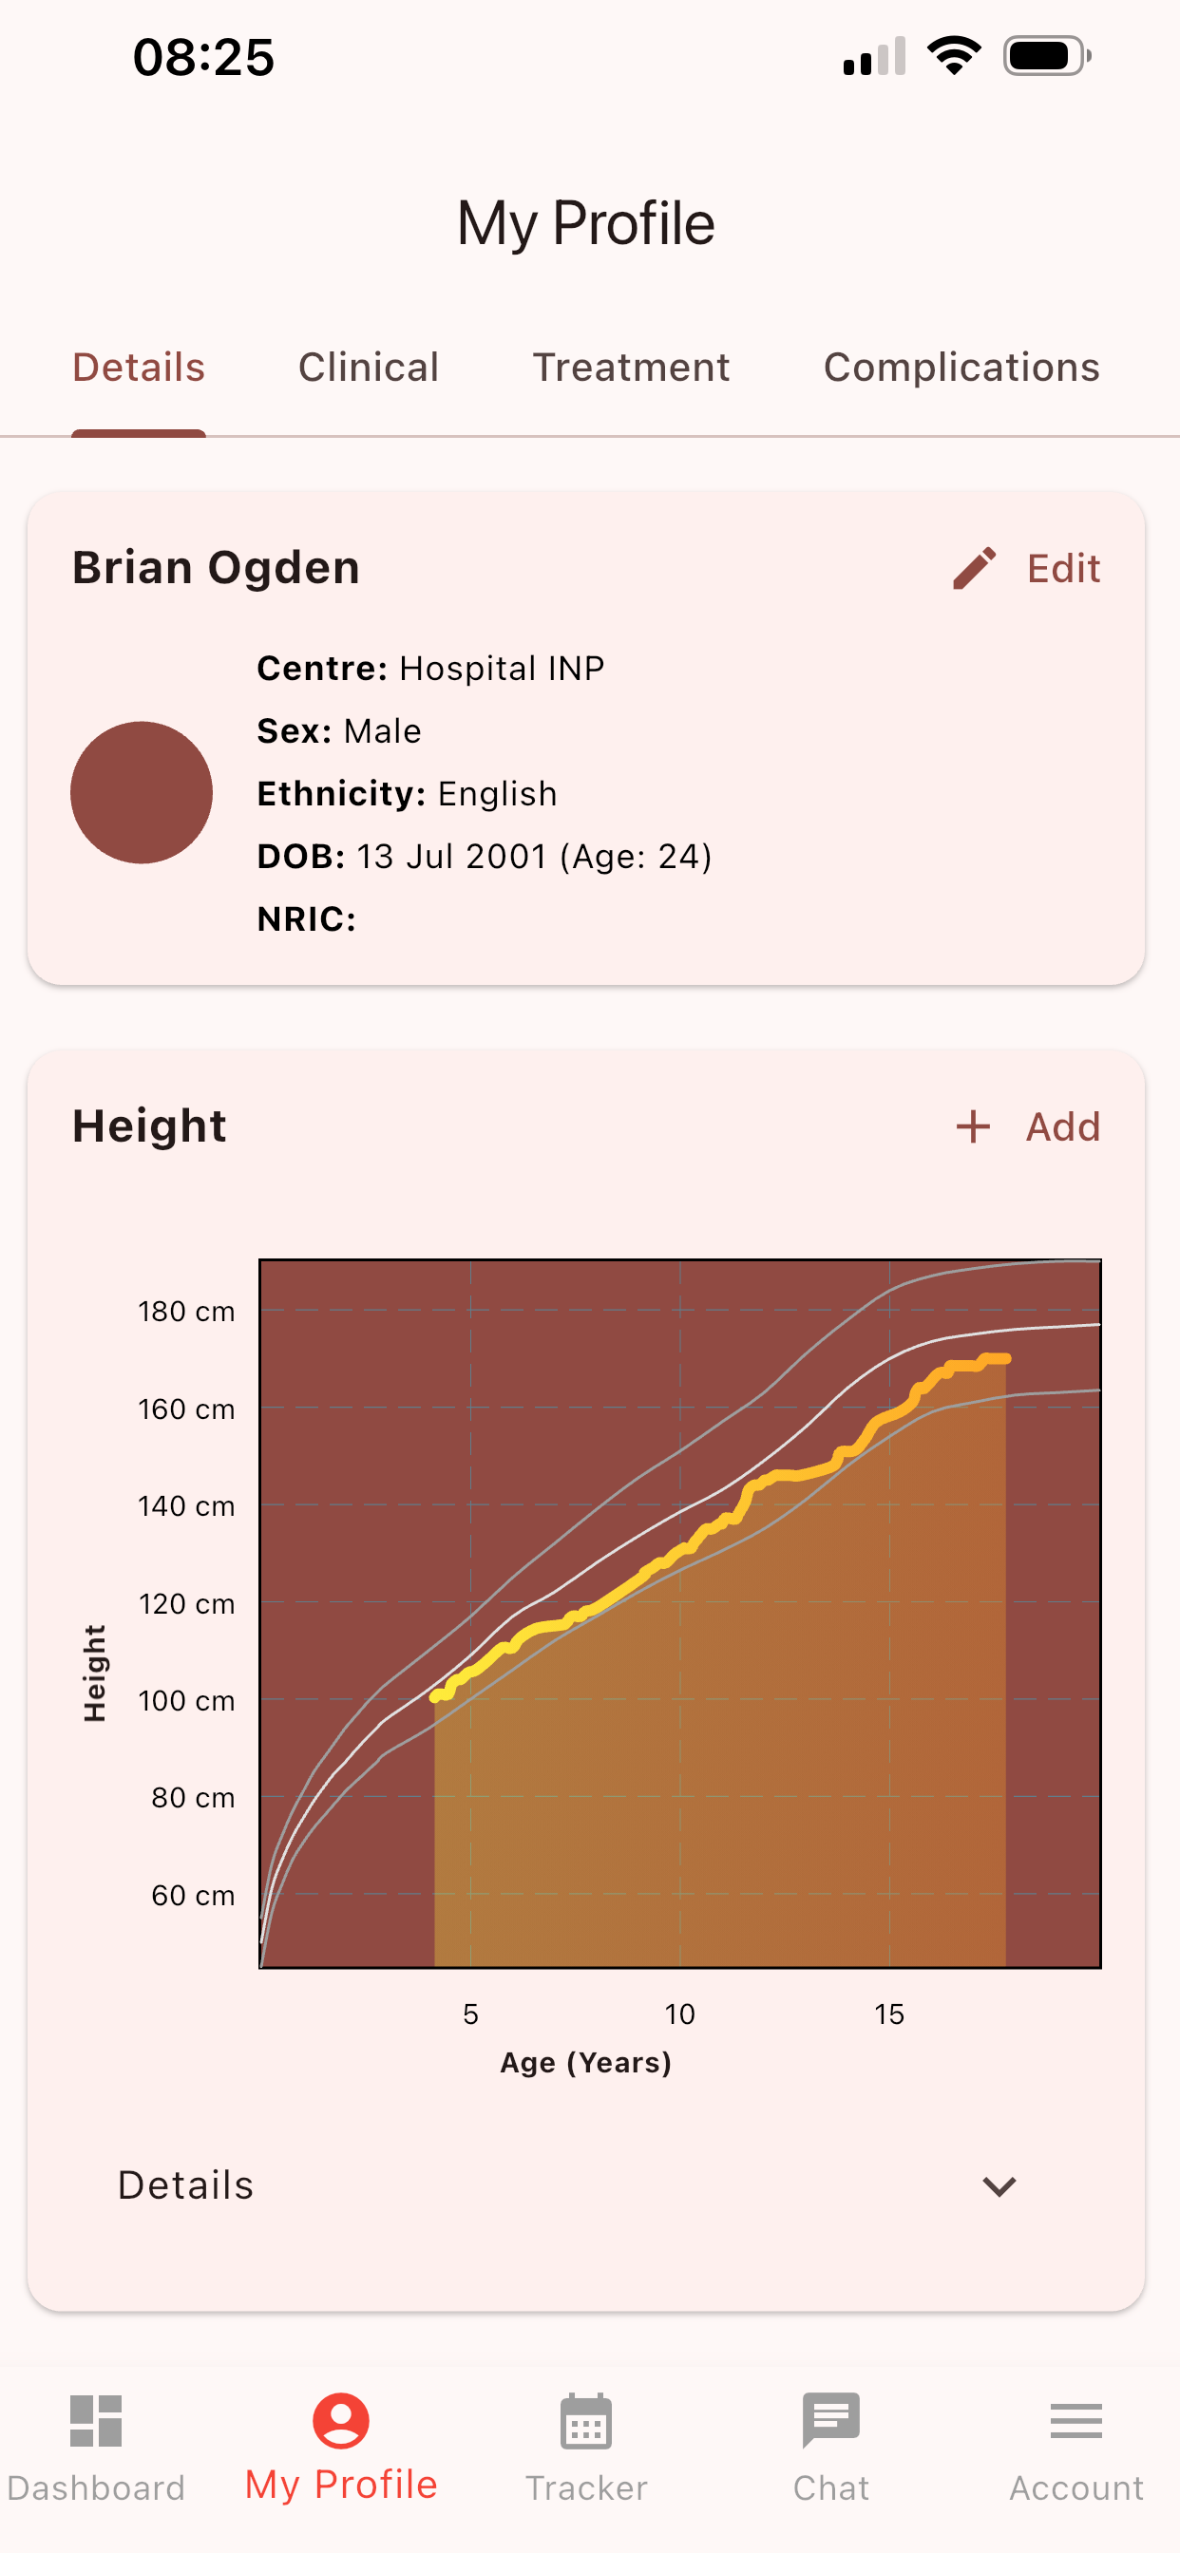Select the Details tab
The image size is (1180, 2553).
pos(139,368)
